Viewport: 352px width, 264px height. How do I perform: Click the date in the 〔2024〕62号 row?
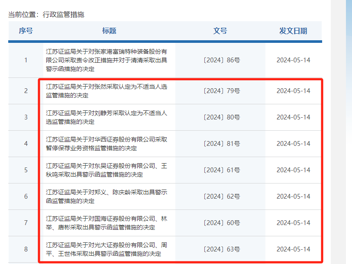click(294, 196)
